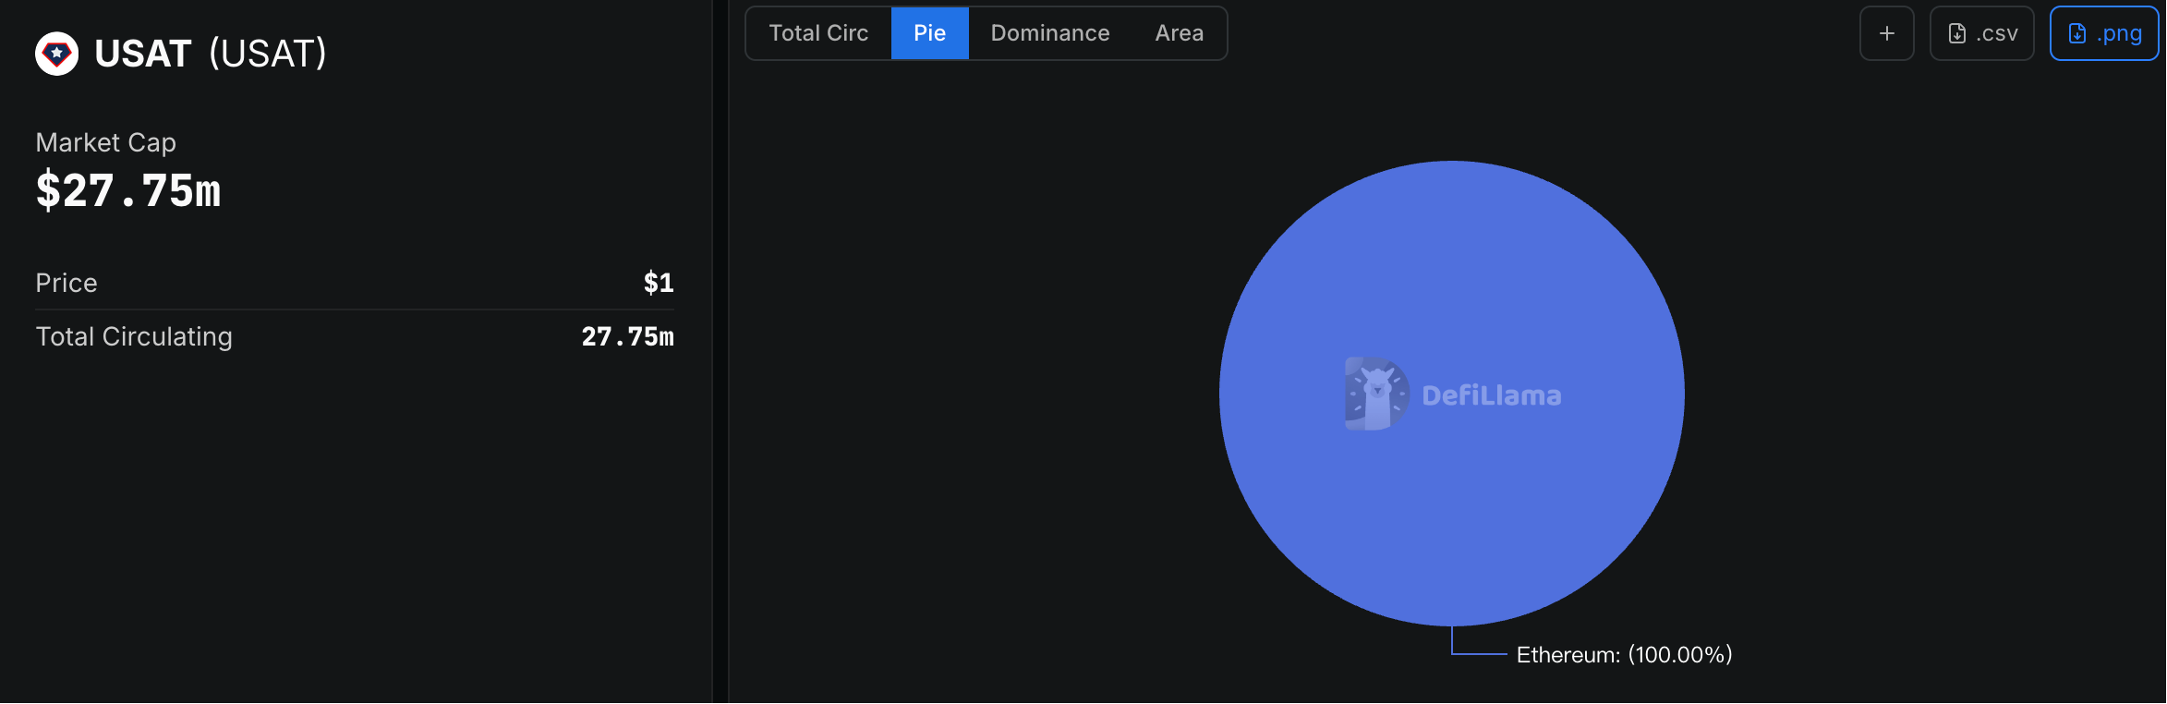The width and height of the screenshot is (2167, 704).
Task: Select the Pie chart tab
Action: pyautogui.click(x=929, y=34)
